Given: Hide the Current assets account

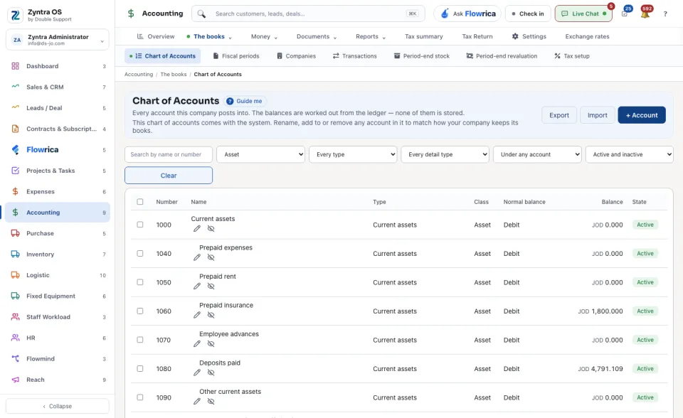Looking at the screenshot, I should point(211,229).
